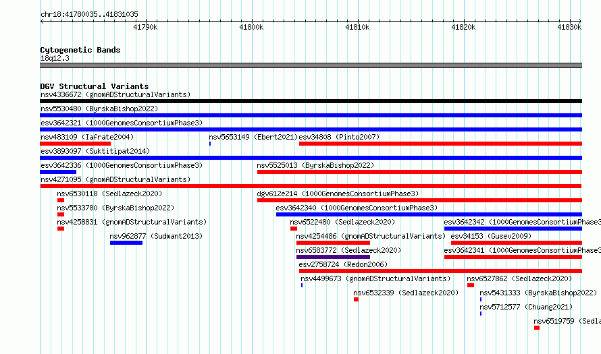Viewport: 601px width, 354px height.
Task: Select the blue esv3642340 bar
Action: click(429, 214)
